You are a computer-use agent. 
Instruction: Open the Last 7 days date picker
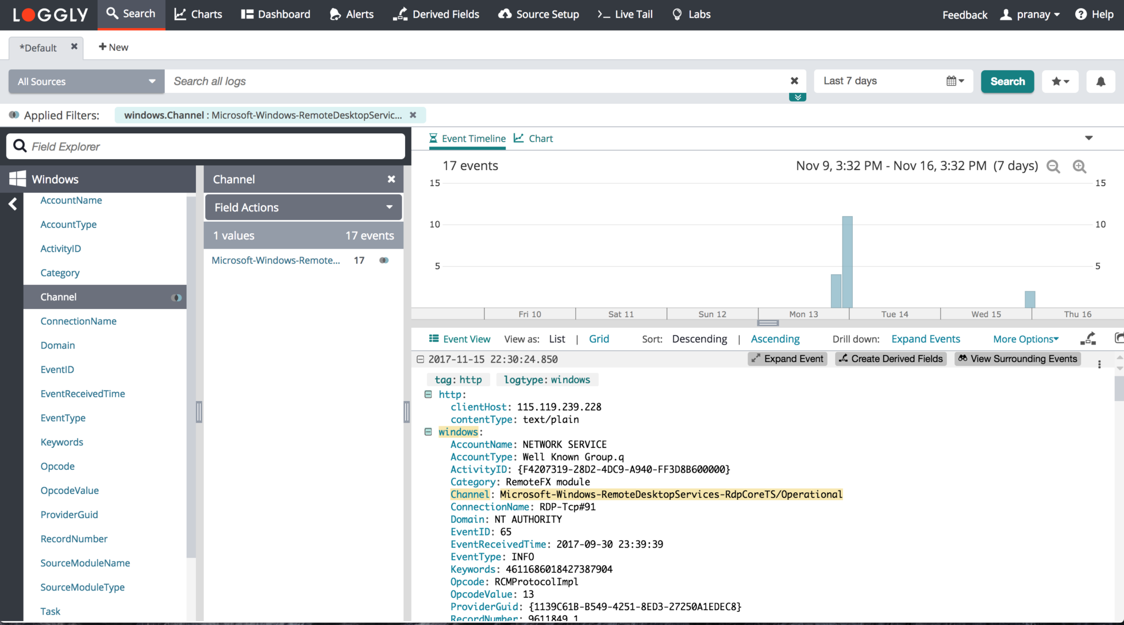[x=955, y=81]
